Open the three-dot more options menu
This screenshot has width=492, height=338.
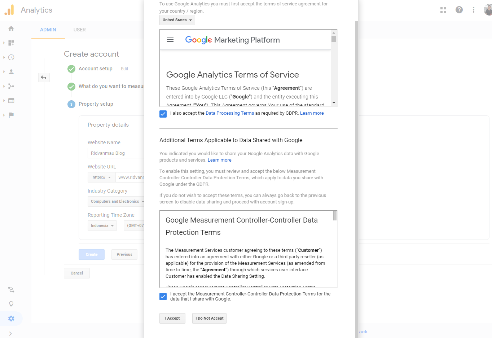474,10
